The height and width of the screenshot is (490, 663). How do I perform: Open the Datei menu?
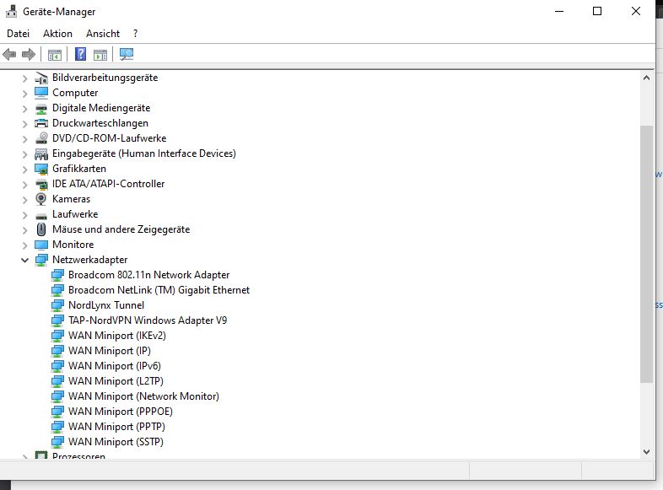[19, 34]
